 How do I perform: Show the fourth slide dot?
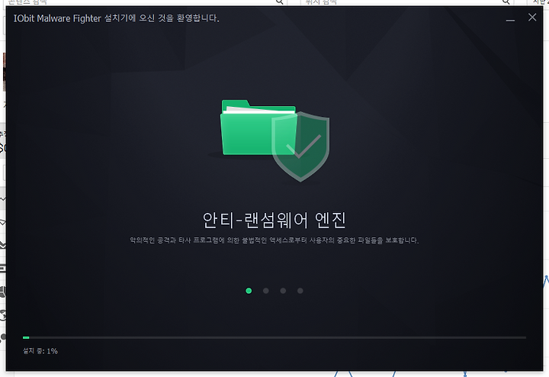(x=300, y=291)
